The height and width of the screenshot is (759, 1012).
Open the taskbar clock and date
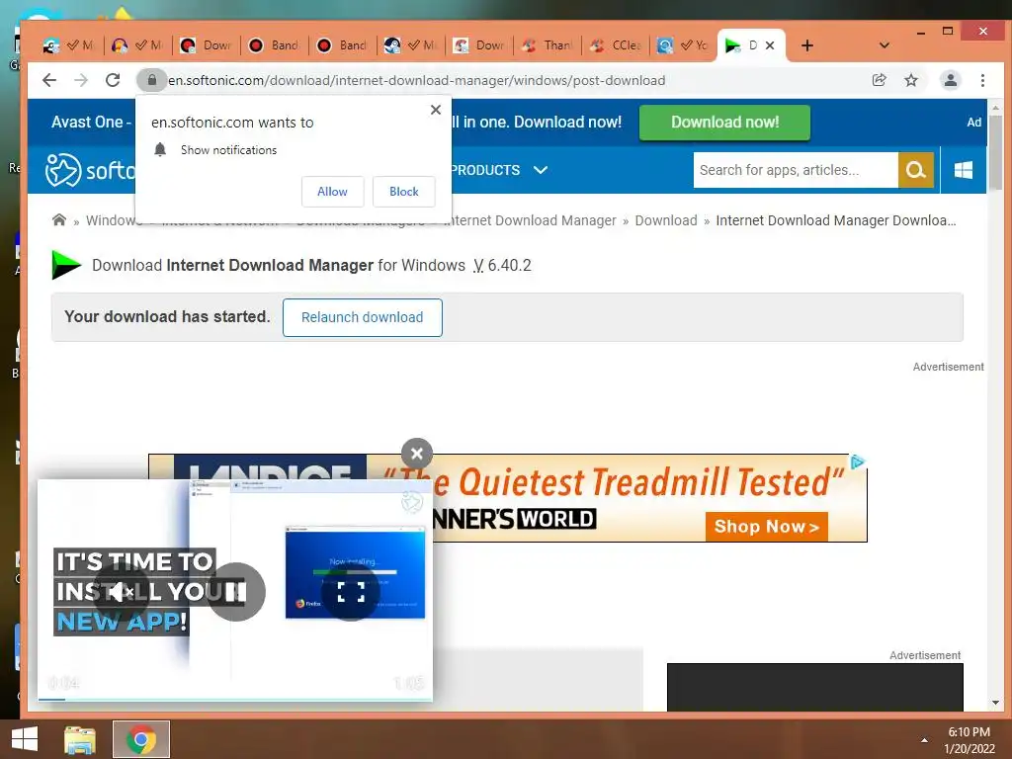tap(970, 739)
